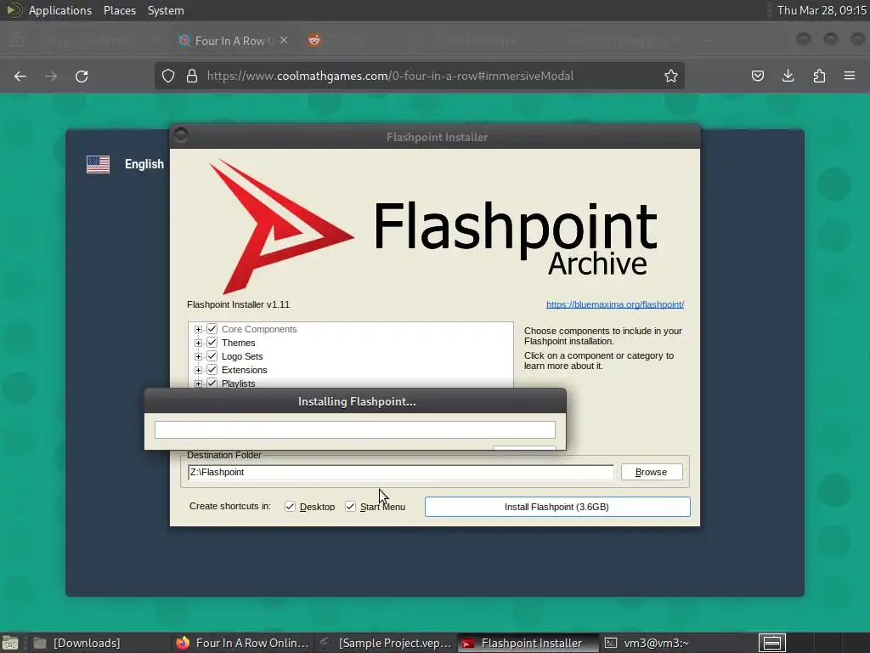Click the show desktop taskbar icon
Viewport: 870px width, 653px height.
click(x=10, y=643)
